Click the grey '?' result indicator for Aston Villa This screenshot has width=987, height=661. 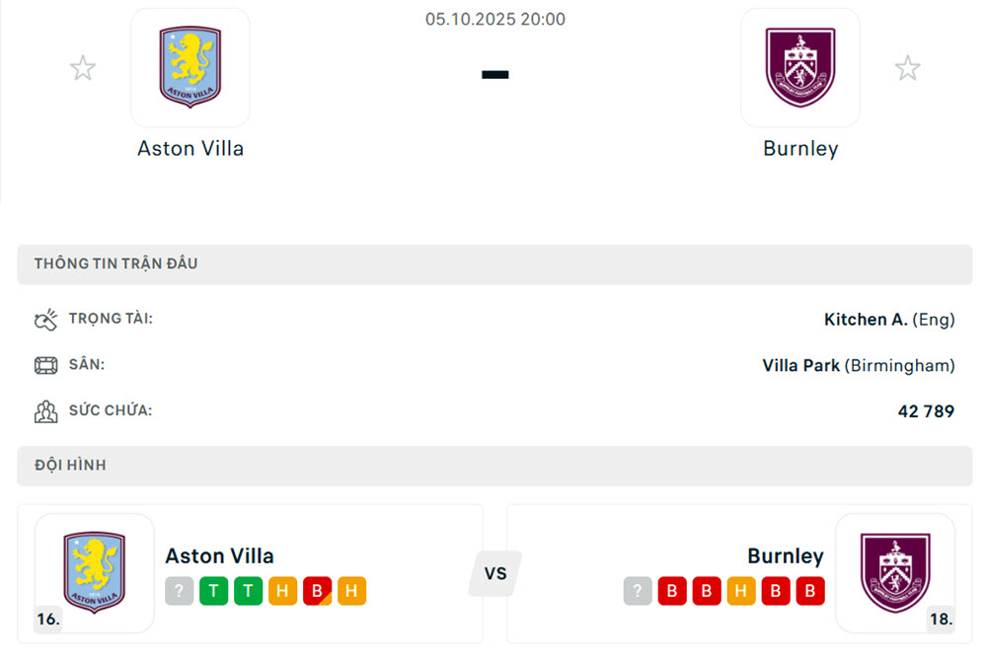[x=180, y=590]
